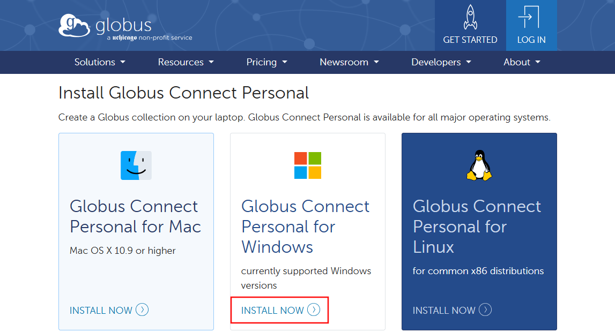The image size is (615, 332).
Task: Click the Windows four-square logo icon
Action: 308,165
